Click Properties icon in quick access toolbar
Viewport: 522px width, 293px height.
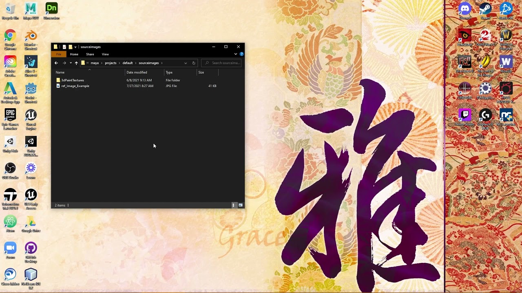pyautogui.click(x=64, y=47)
